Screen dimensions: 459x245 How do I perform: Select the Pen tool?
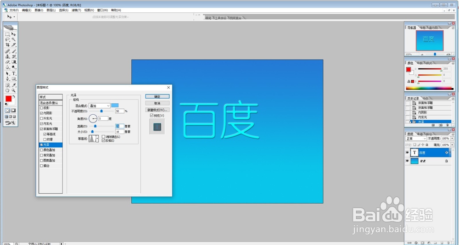[8, 79]
